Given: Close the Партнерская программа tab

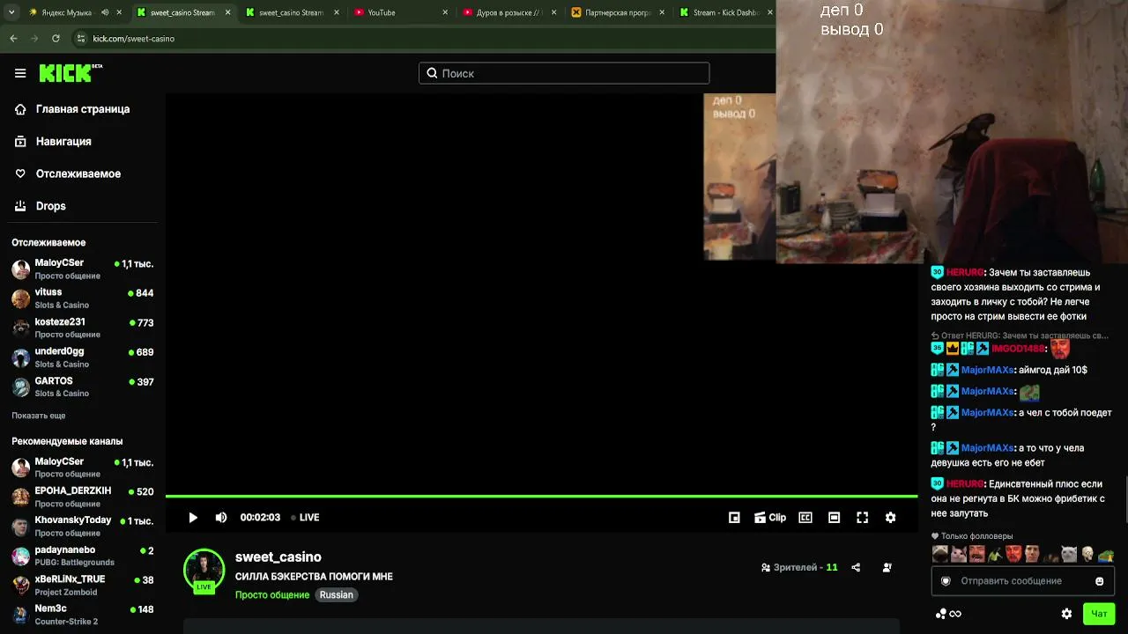Looking at the screenshot, I should (662, 12).
